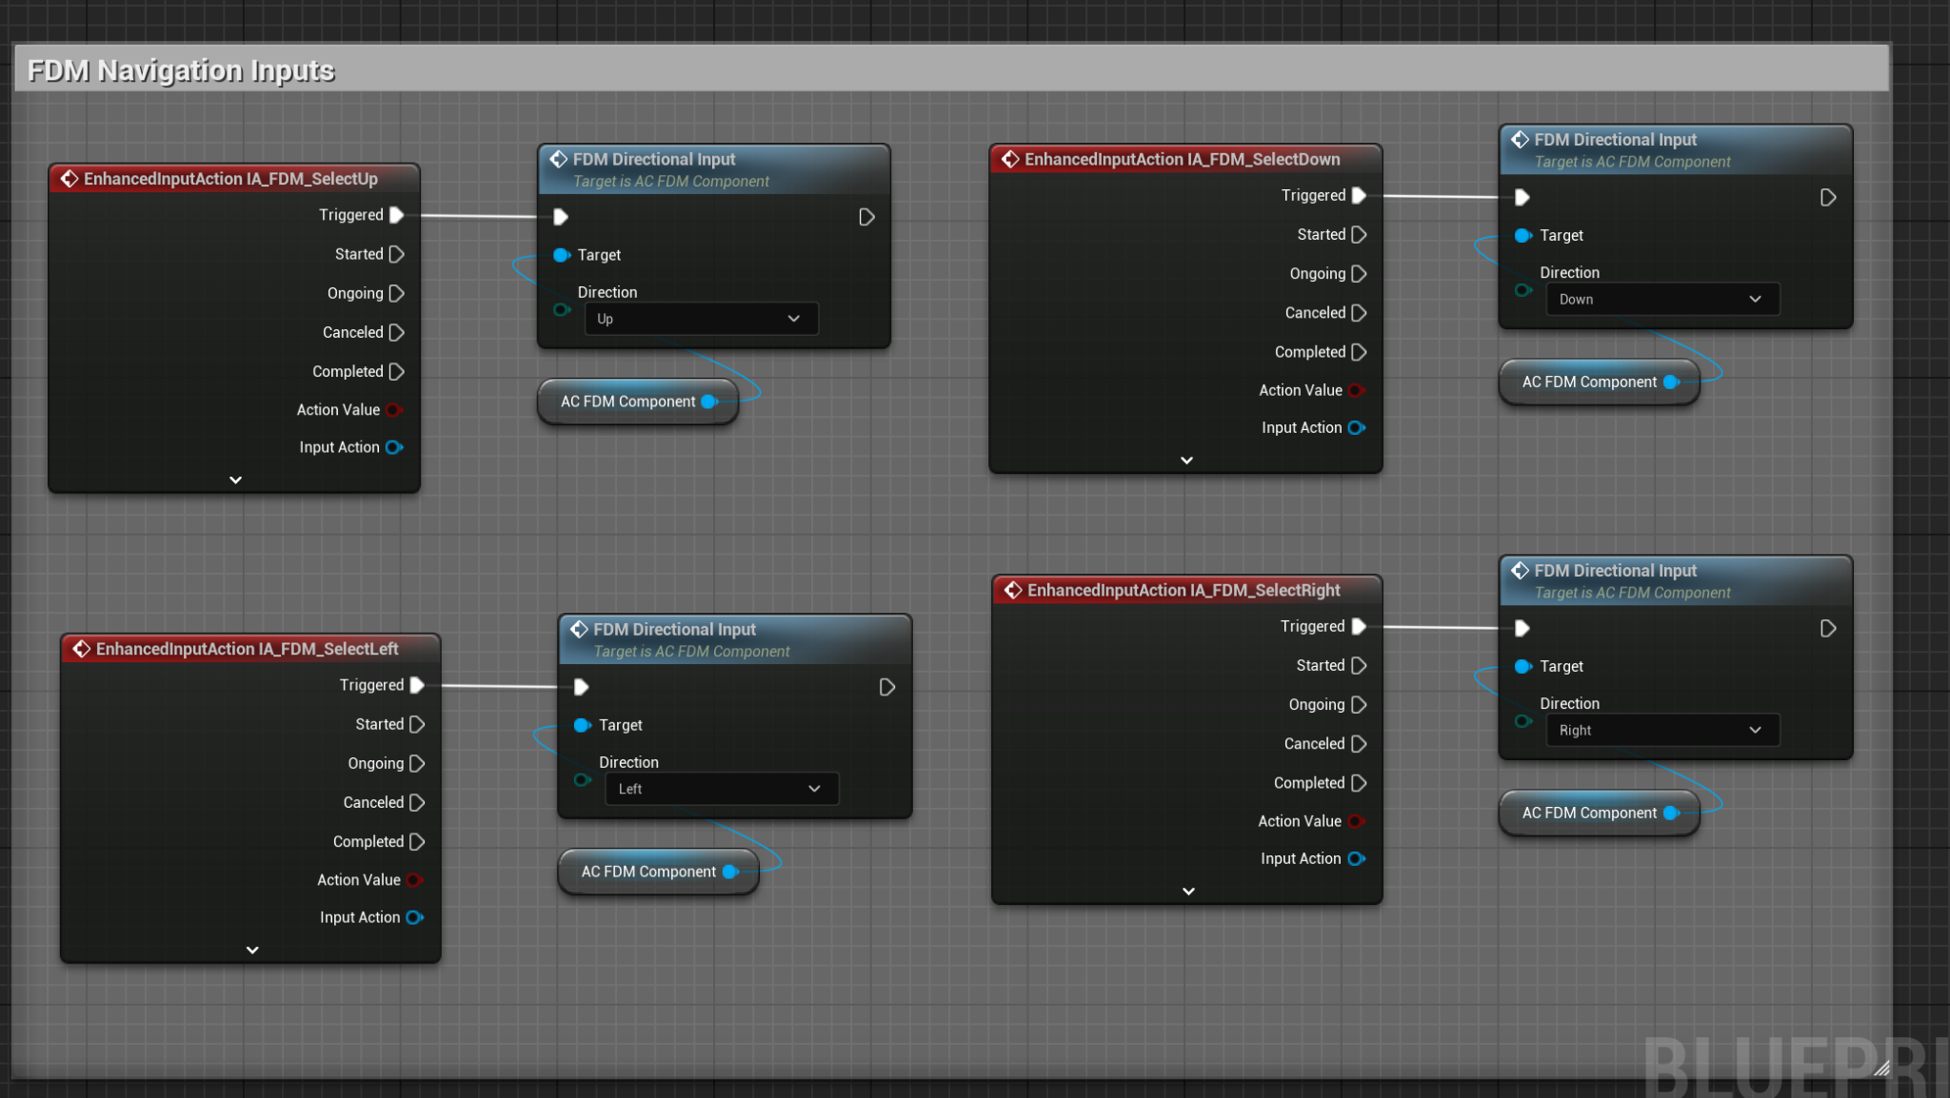Select EnhancedInputAction IA_FDM_SelectLeft node title
The width and height of the screenshot is (1950, 1098).
[x=248, y=649]
